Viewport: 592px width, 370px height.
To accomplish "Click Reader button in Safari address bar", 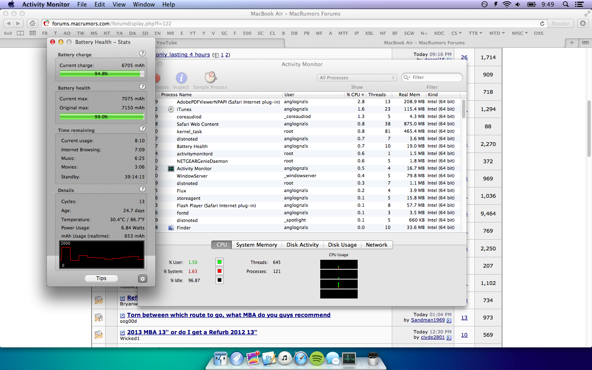I will tap(560, 23).
